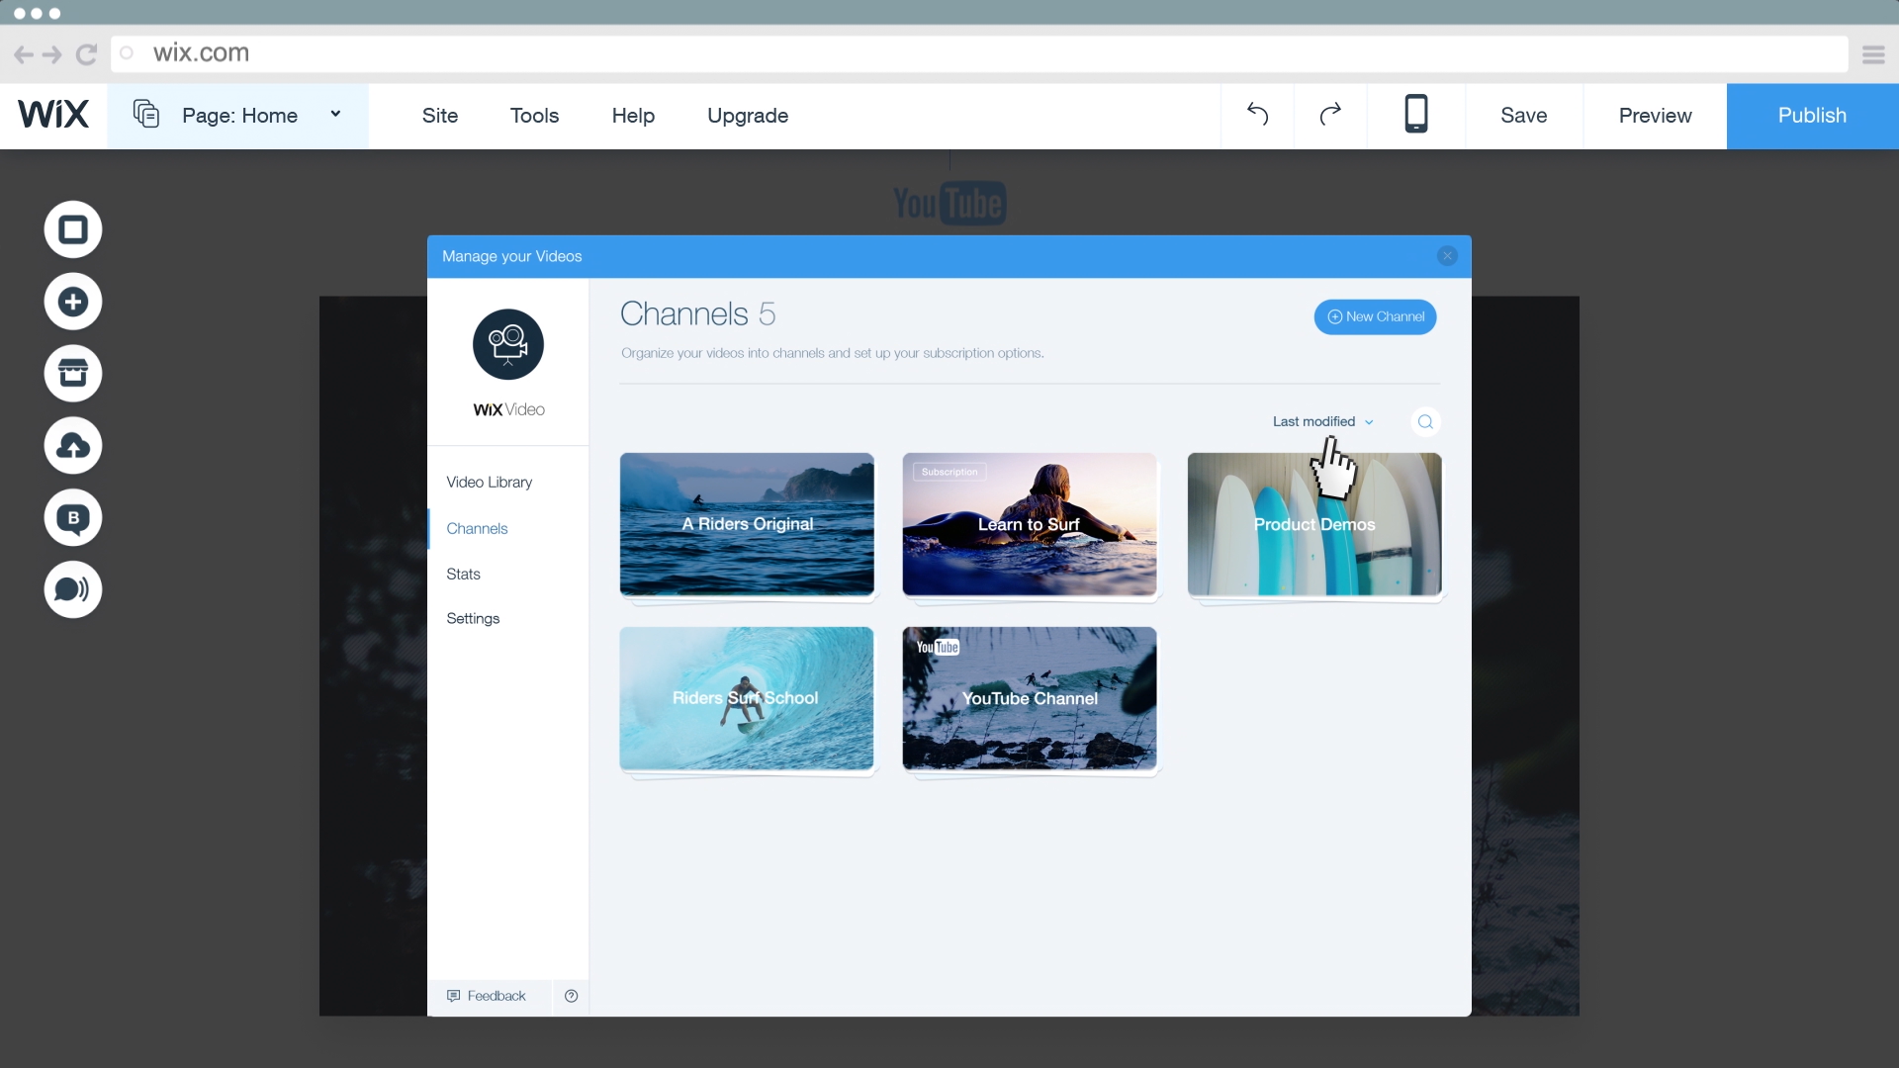Expand the Last modified sort dropdown

coord(1322,422)
